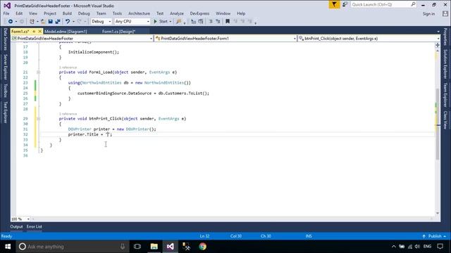Click the volume icon in the system tray
Image resolution: width=451 pixels, height=253 pixels.
pyautogui.click(x=417, y=247)
